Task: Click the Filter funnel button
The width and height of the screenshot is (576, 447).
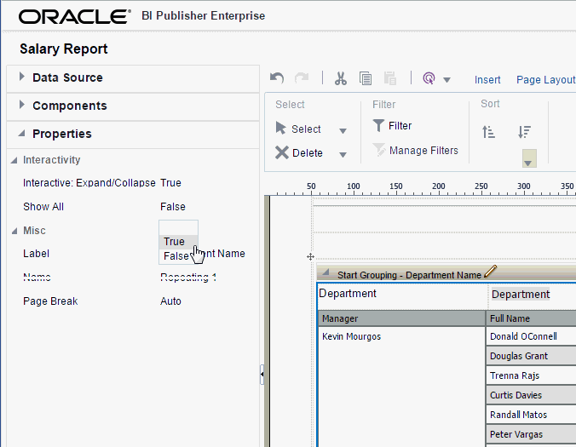Action: click(x=392, y=125)
